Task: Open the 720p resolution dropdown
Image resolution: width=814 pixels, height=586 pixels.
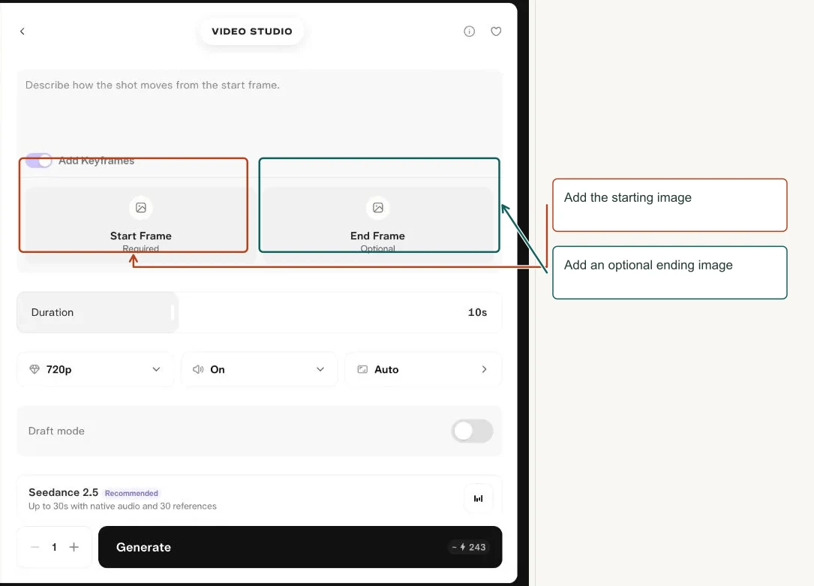Action: pos(95,369)
